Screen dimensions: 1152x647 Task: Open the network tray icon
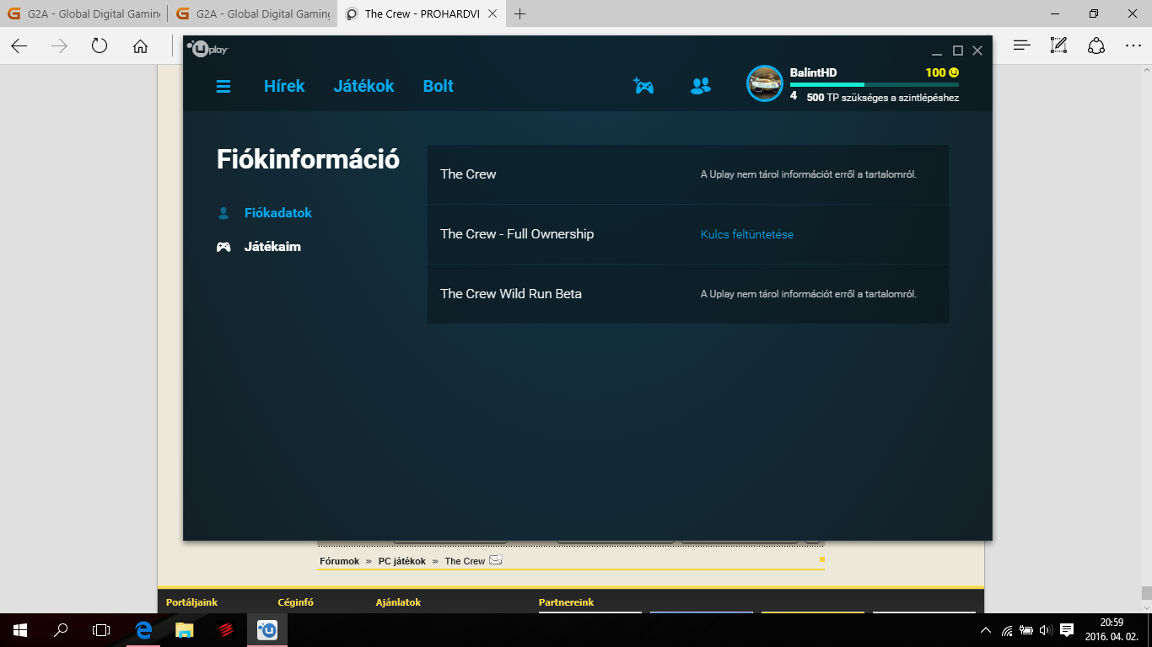point(1006,630)
